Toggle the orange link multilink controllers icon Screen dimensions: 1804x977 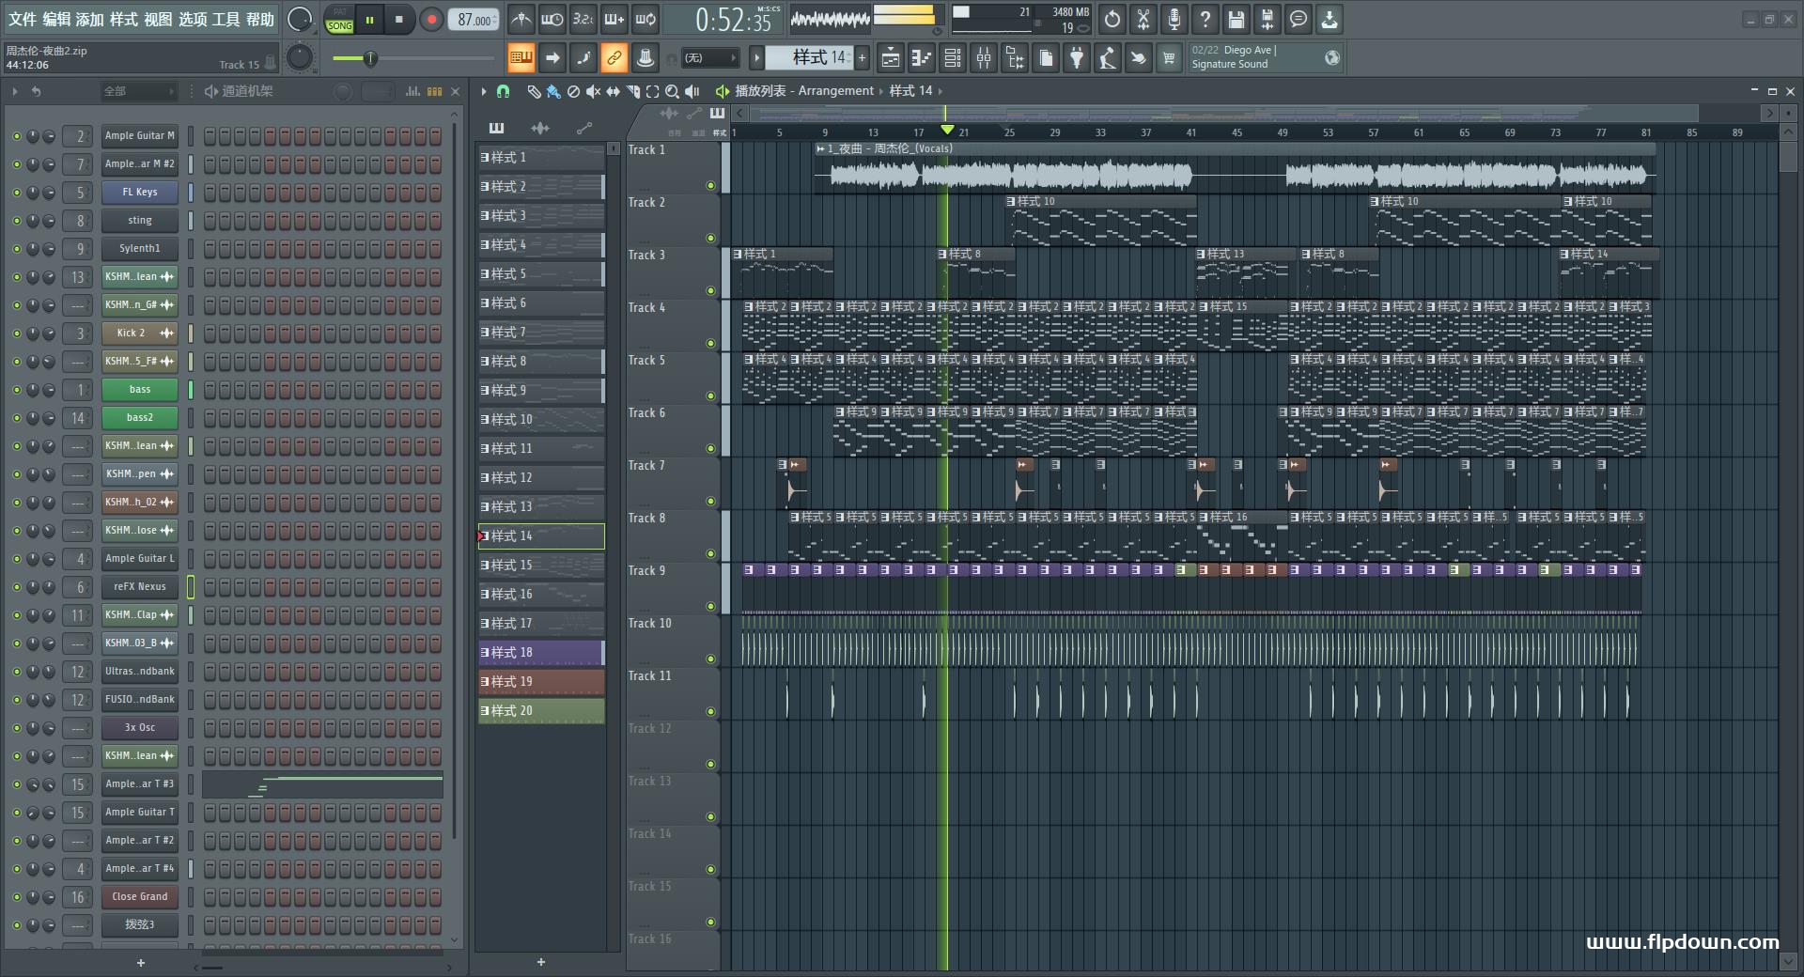614,58
